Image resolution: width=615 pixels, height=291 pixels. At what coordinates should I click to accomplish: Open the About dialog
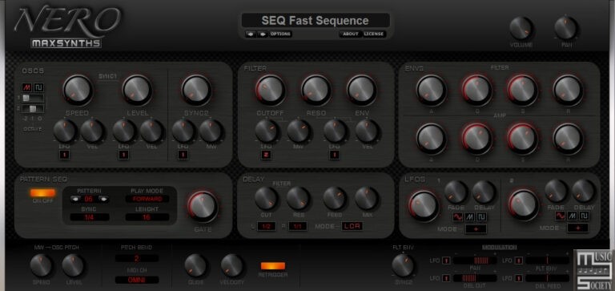[351, 34]
